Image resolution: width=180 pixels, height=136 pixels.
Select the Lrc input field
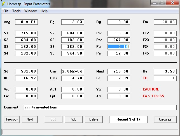(x=26, y=96)
